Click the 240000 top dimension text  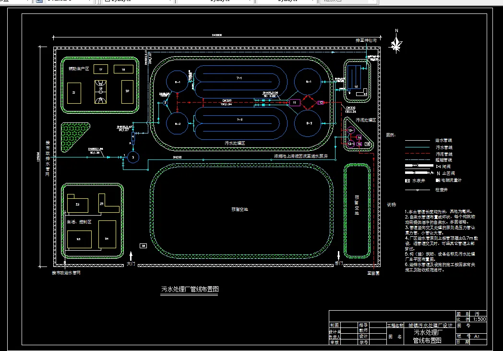(217, 35)
